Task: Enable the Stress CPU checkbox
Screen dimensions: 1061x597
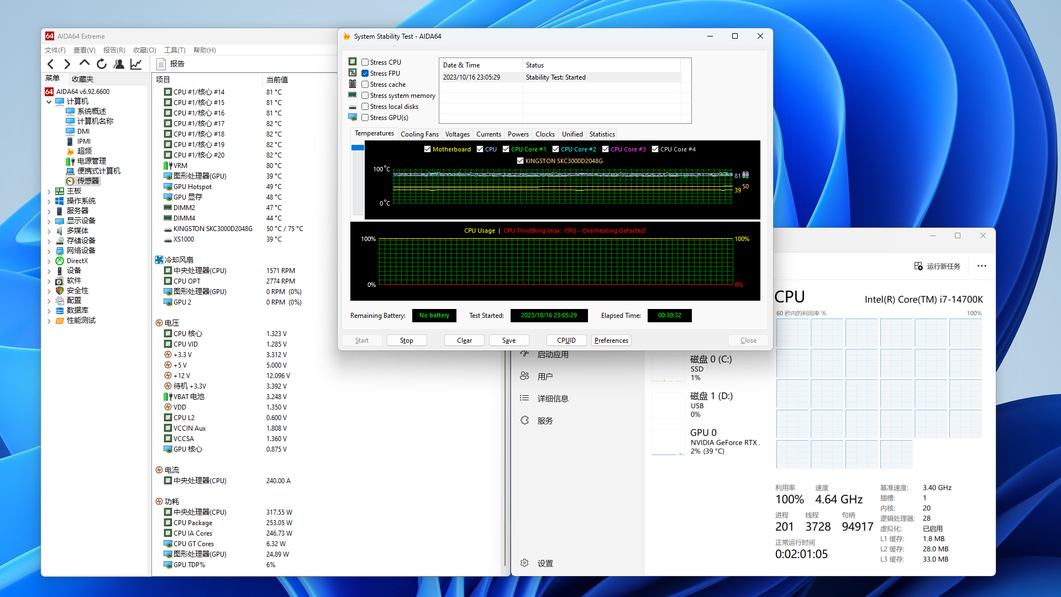Action: click(365, 62)
